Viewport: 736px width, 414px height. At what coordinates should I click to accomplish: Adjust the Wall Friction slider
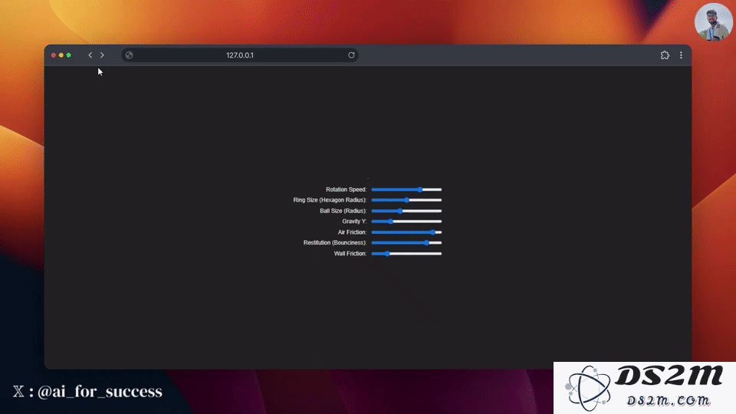(406, 254)
